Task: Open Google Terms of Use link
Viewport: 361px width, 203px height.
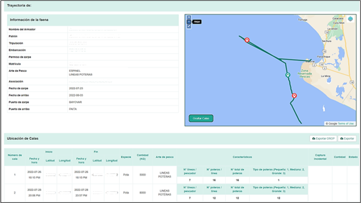Action: click(346, 124)
